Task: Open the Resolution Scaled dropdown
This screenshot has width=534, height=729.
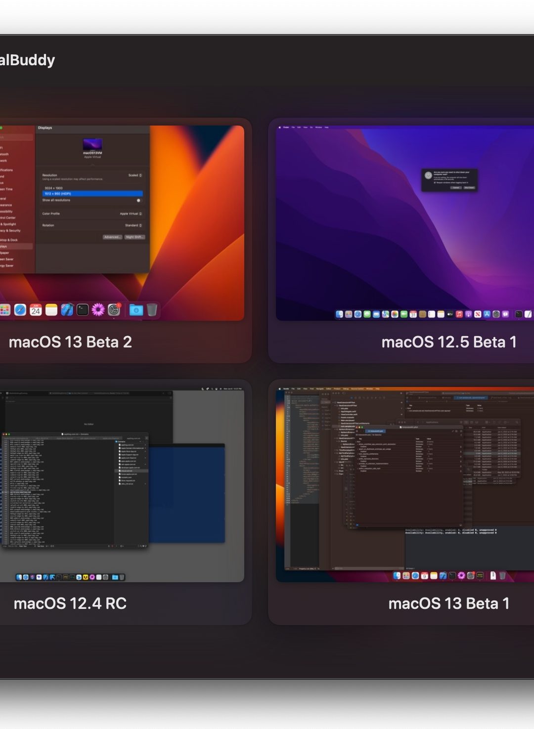Action: coord(134,175)
